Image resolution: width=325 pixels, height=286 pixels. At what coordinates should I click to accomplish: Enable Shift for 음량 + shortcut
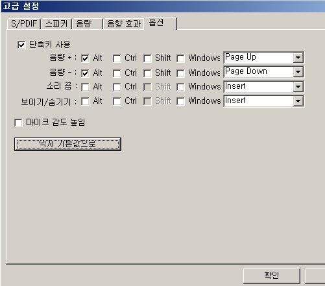coord(147,58)
